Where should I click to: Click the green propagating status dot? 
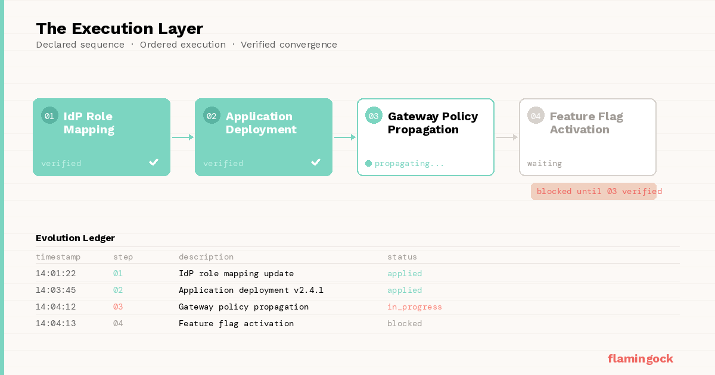(x=368, y=163)
